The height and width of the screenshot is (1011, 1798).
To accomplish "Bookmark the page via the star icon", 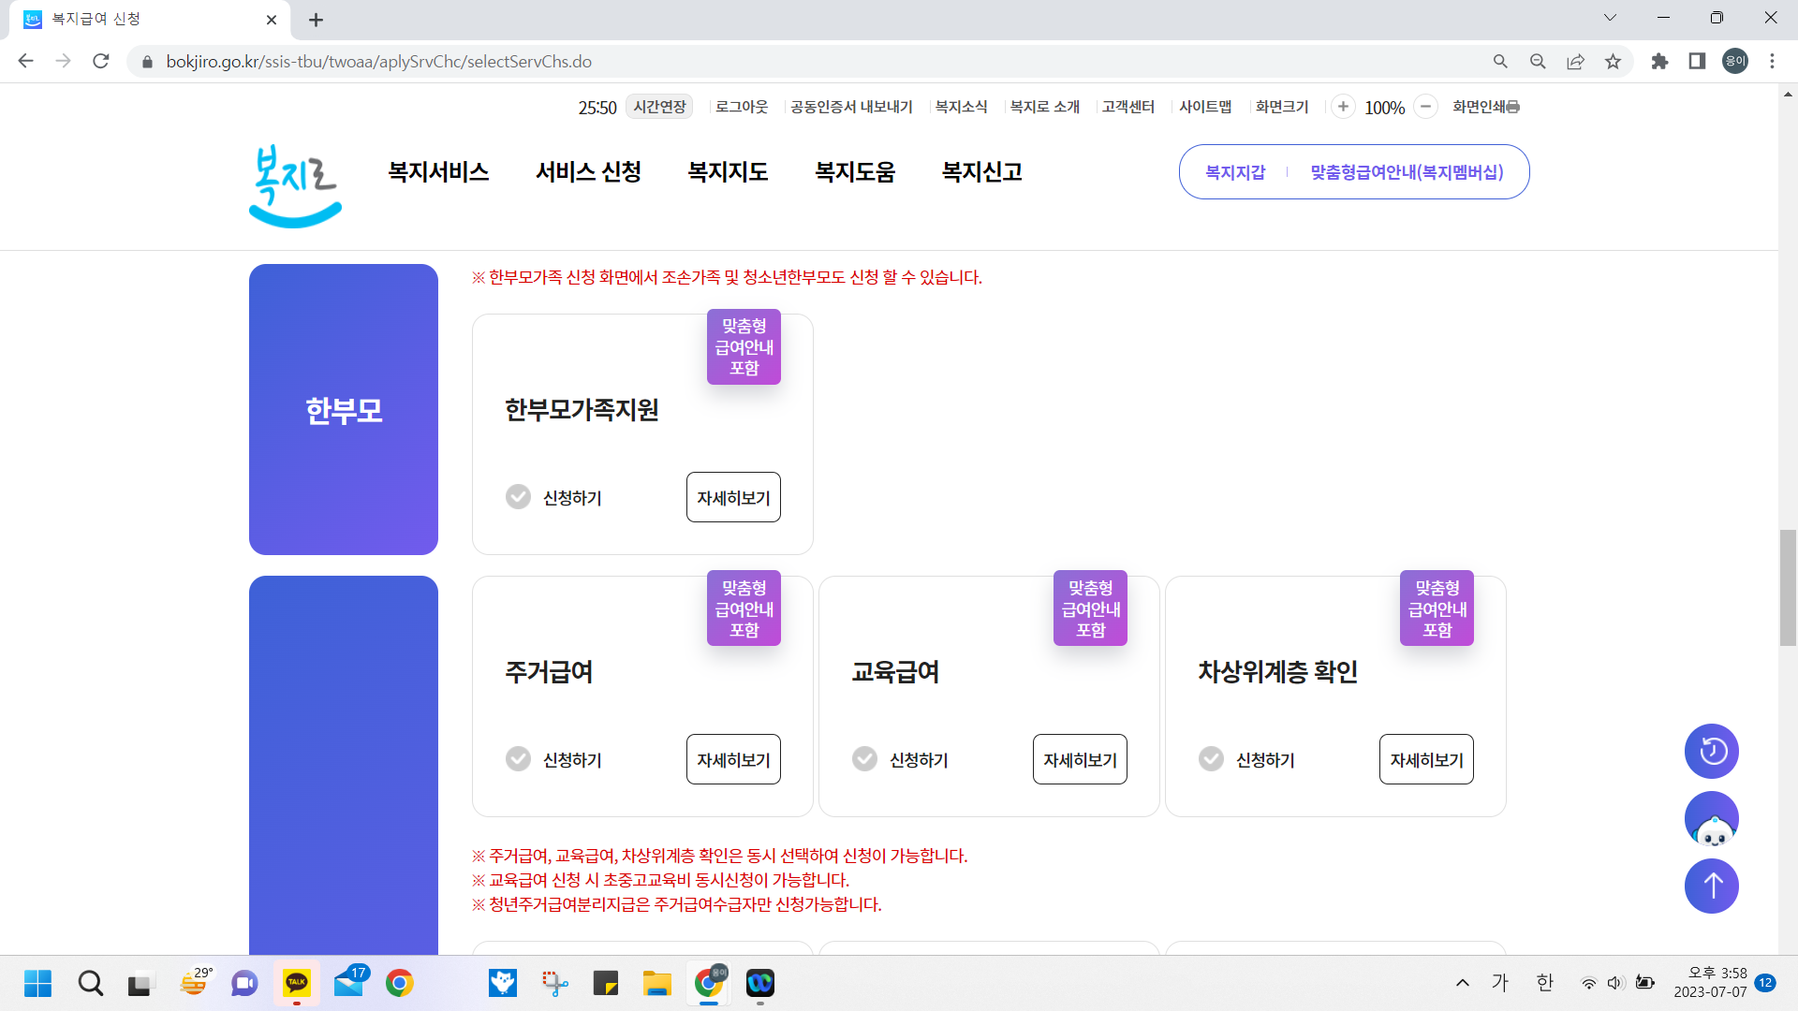I will tap(1613, 61).
